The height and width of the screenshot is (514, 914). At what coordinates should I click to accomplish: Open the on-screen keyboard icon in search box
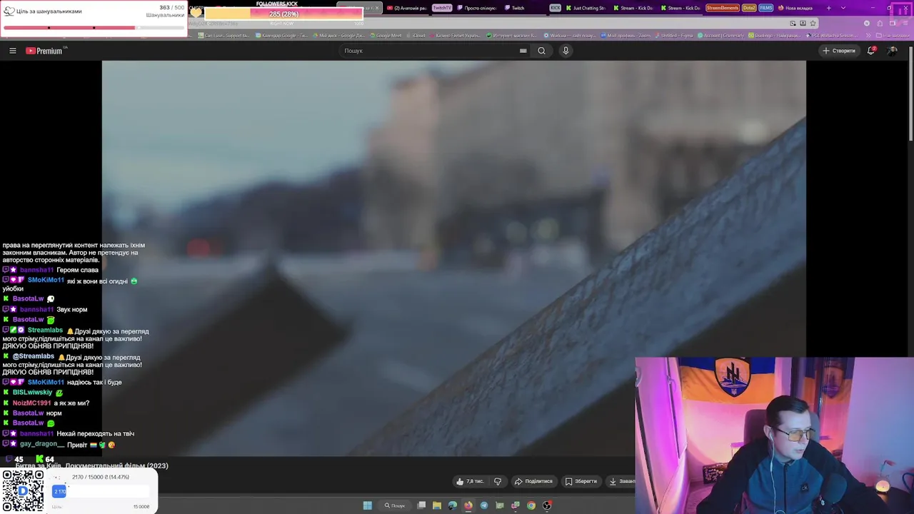click(x=523, y=51)
